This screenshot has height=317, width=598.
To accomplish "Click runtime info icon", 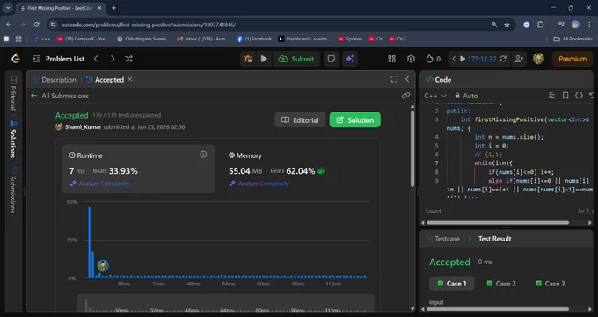I will (x=203, y=154).
